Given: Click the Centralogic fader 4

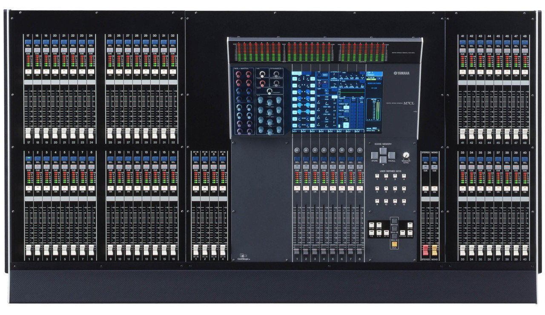Looking at the screenshot, I should tap(324, 250).
